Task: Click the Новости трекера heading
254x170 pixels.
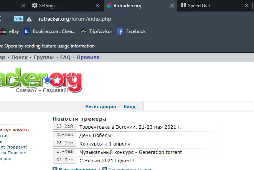Action: [x=79, y=119]
